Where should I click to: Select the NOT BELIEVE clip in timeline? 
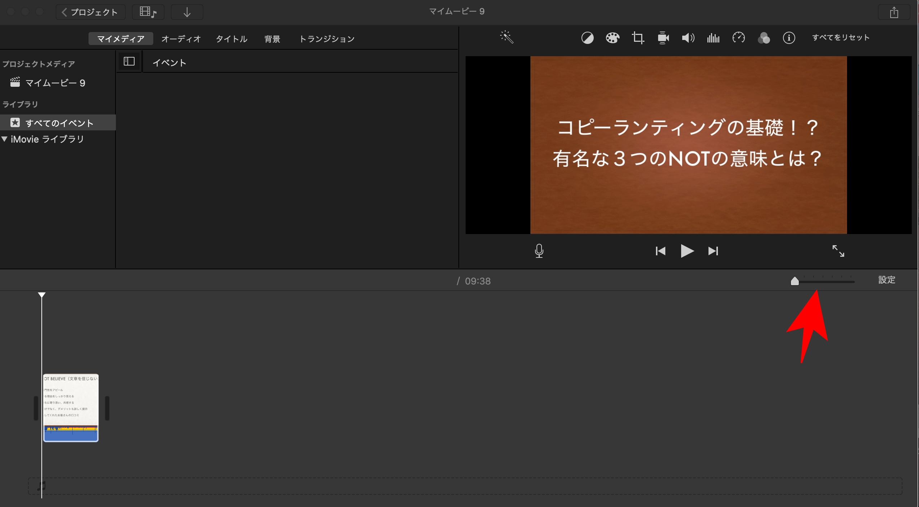click(71, 408)
